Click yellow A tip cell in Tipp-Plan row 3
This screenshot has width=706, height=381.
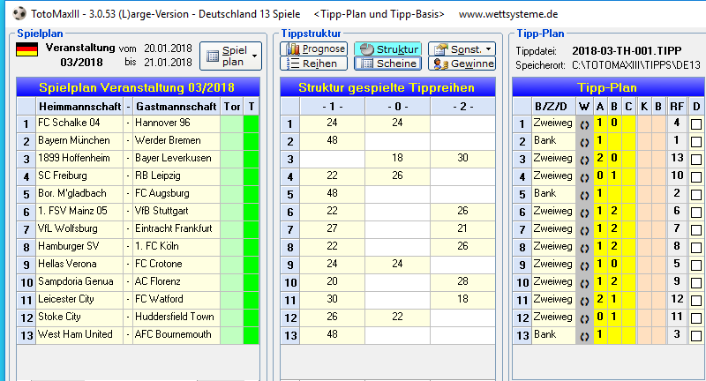click(x=600, y=159)
